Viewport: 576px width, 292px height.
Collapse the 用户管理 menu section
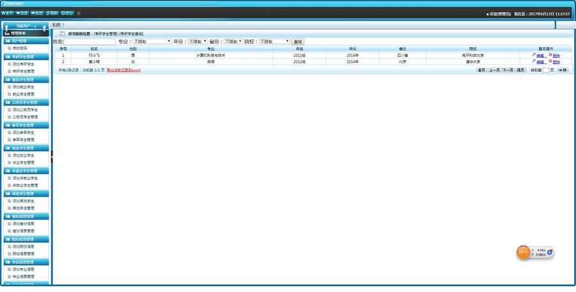point(26,41)
